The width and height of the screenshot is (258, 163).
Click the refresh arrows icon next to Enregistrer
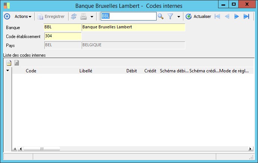point(74,16)
